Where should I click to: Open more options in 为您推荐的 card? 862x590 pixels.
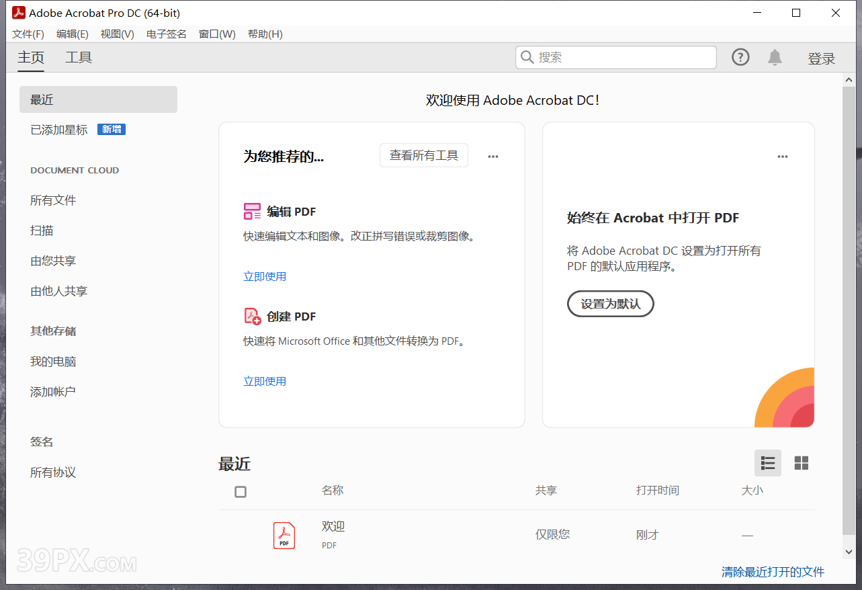coord(493,157)
